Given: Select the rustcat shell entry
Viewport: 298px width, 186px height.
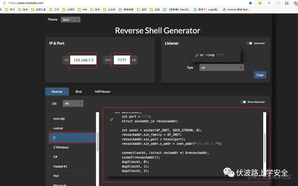Looking at the screenshot, I should [x=73, y=128].
